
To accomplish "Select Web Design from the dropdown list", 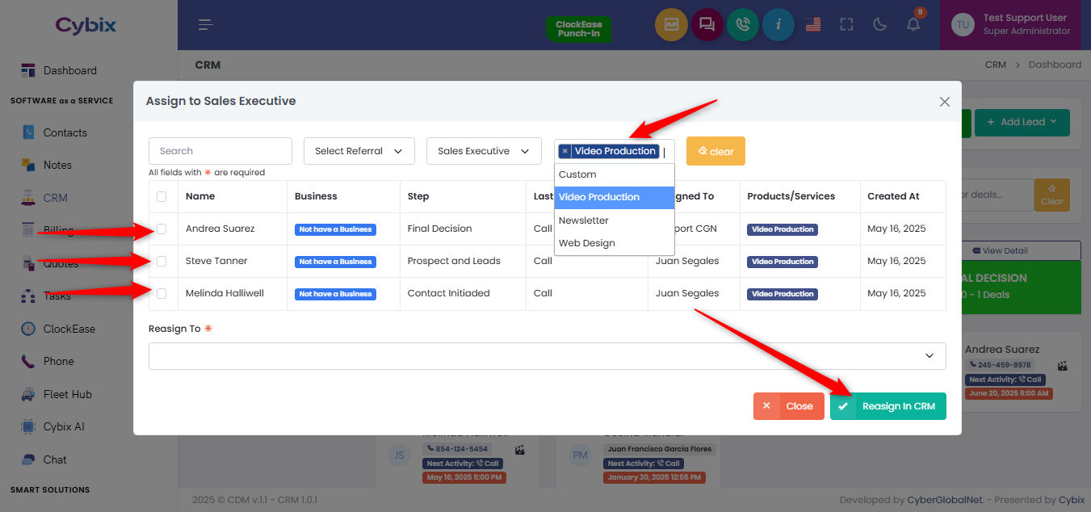I will 615,243.
